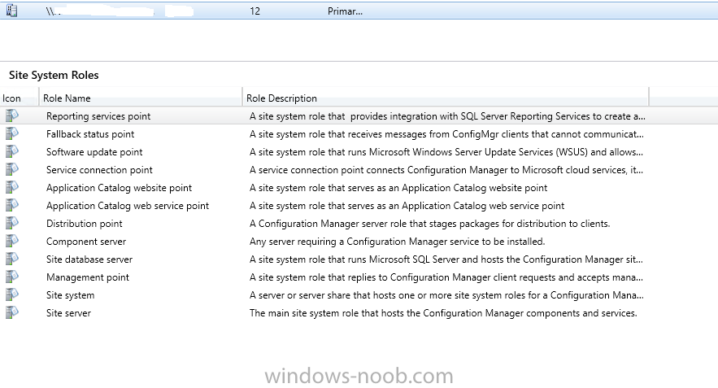Sort by the Role Description column header
The image size is (718, 388).
click(446, 98)
